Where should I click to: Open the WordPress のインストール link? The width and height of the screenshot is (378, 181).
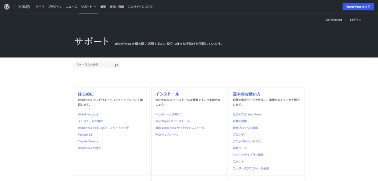click(x=173, y=121)
